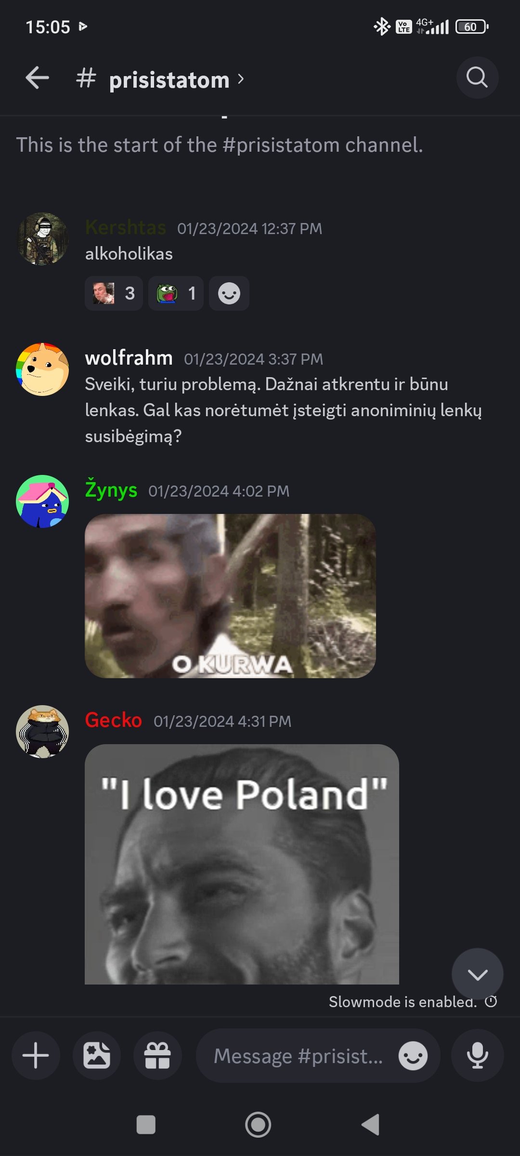Screen dimensions: 520x1156
Task: Open the image gallery picker icon
Action: click(x=97, y=1056)
